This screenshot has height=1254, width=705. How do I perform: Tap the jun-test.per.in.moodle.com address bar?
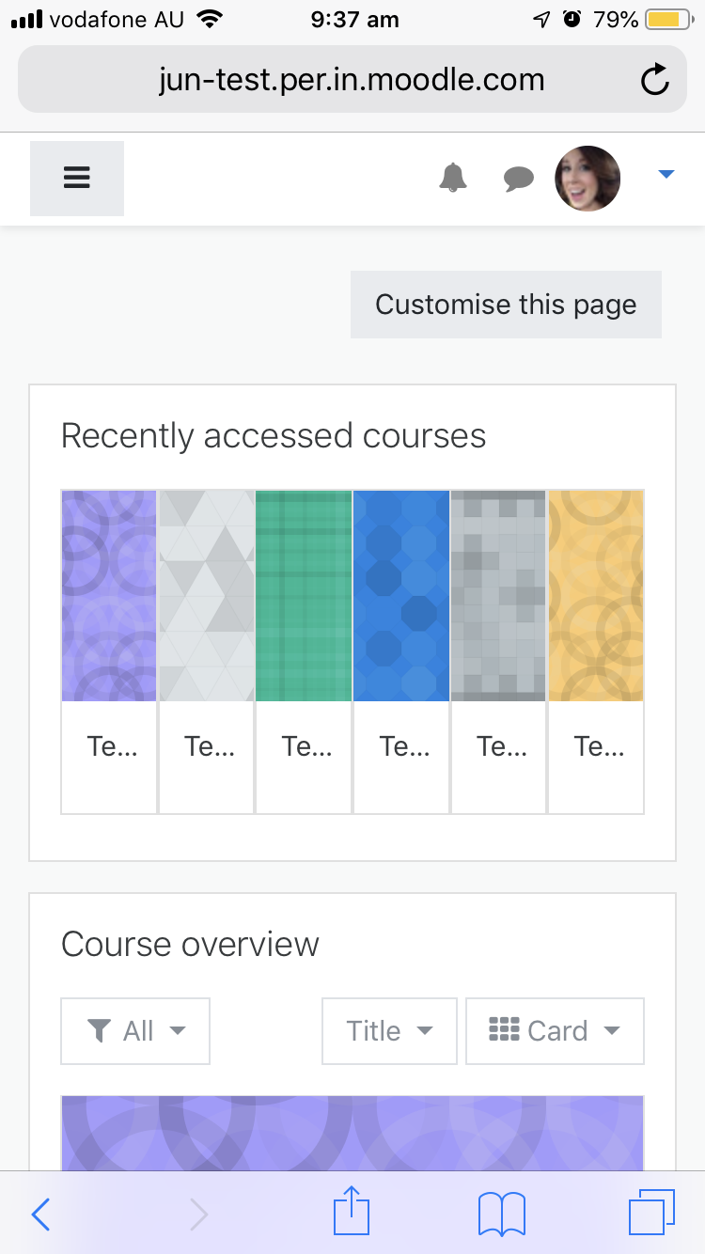coord(352,80)
